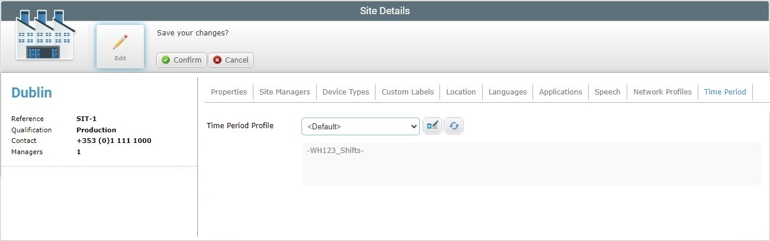Viewport: 770px width, 241px height.
Task: Click the Production qualification value
Action: pos(97,130)
